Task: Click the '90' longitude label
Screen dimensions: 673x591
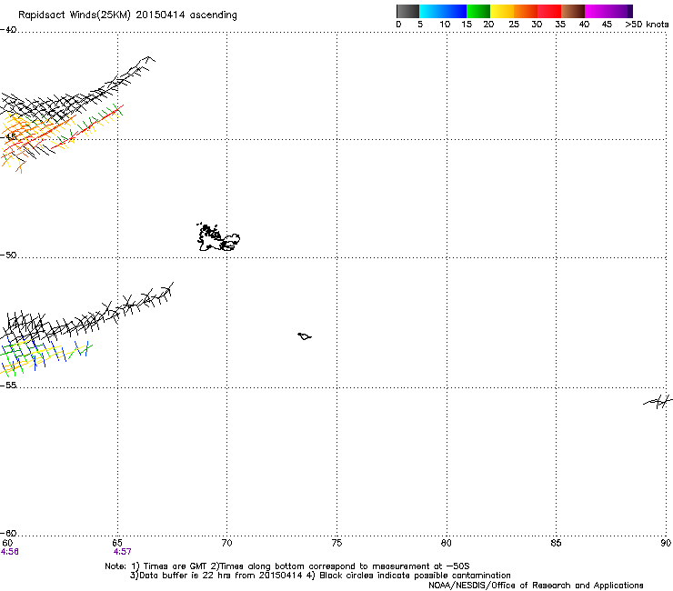Action: (666, 543)
